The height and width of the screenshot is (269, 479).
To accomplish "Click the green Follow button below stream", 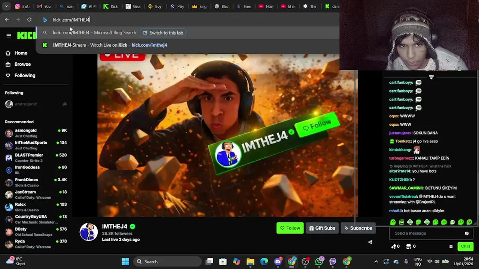I will [x=290, y=228].
